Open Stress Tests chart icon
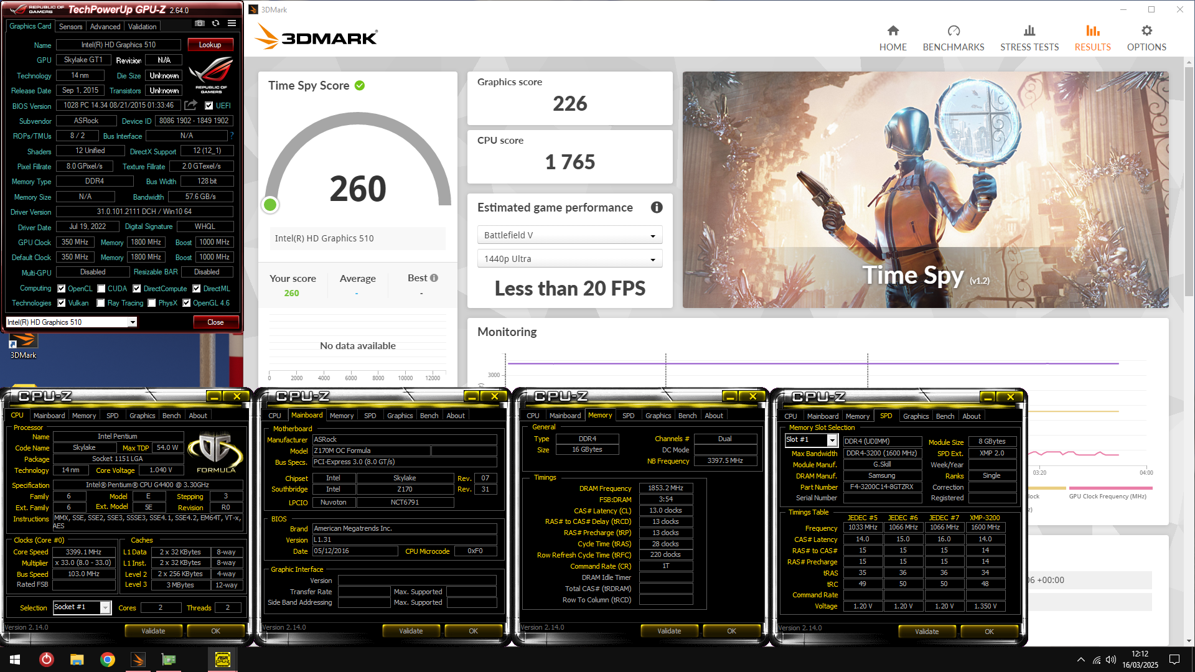 [1029, 31]
